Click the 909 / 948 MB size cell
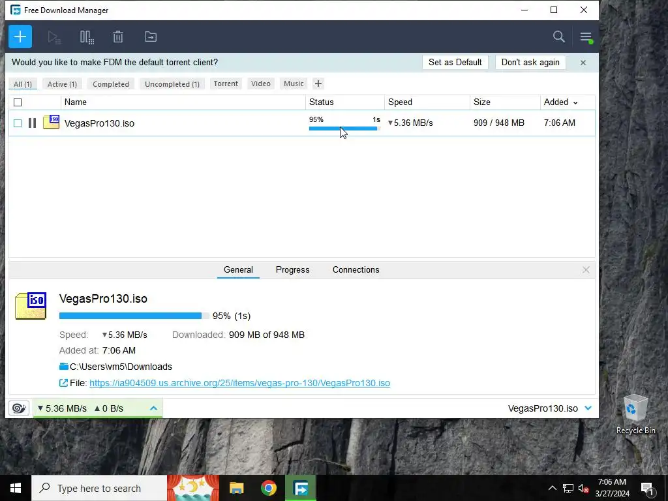The height and width of the screenshot is (501, 668). click(499, 123)
